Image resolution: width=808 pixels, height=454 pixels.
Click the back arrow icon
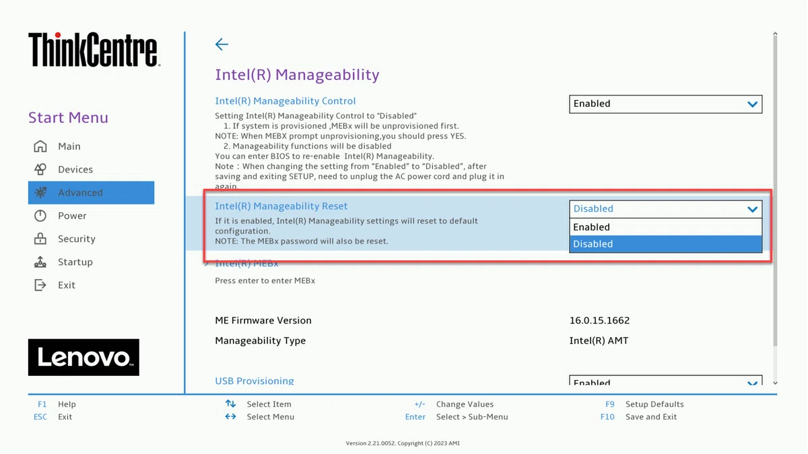coord(222,44)
